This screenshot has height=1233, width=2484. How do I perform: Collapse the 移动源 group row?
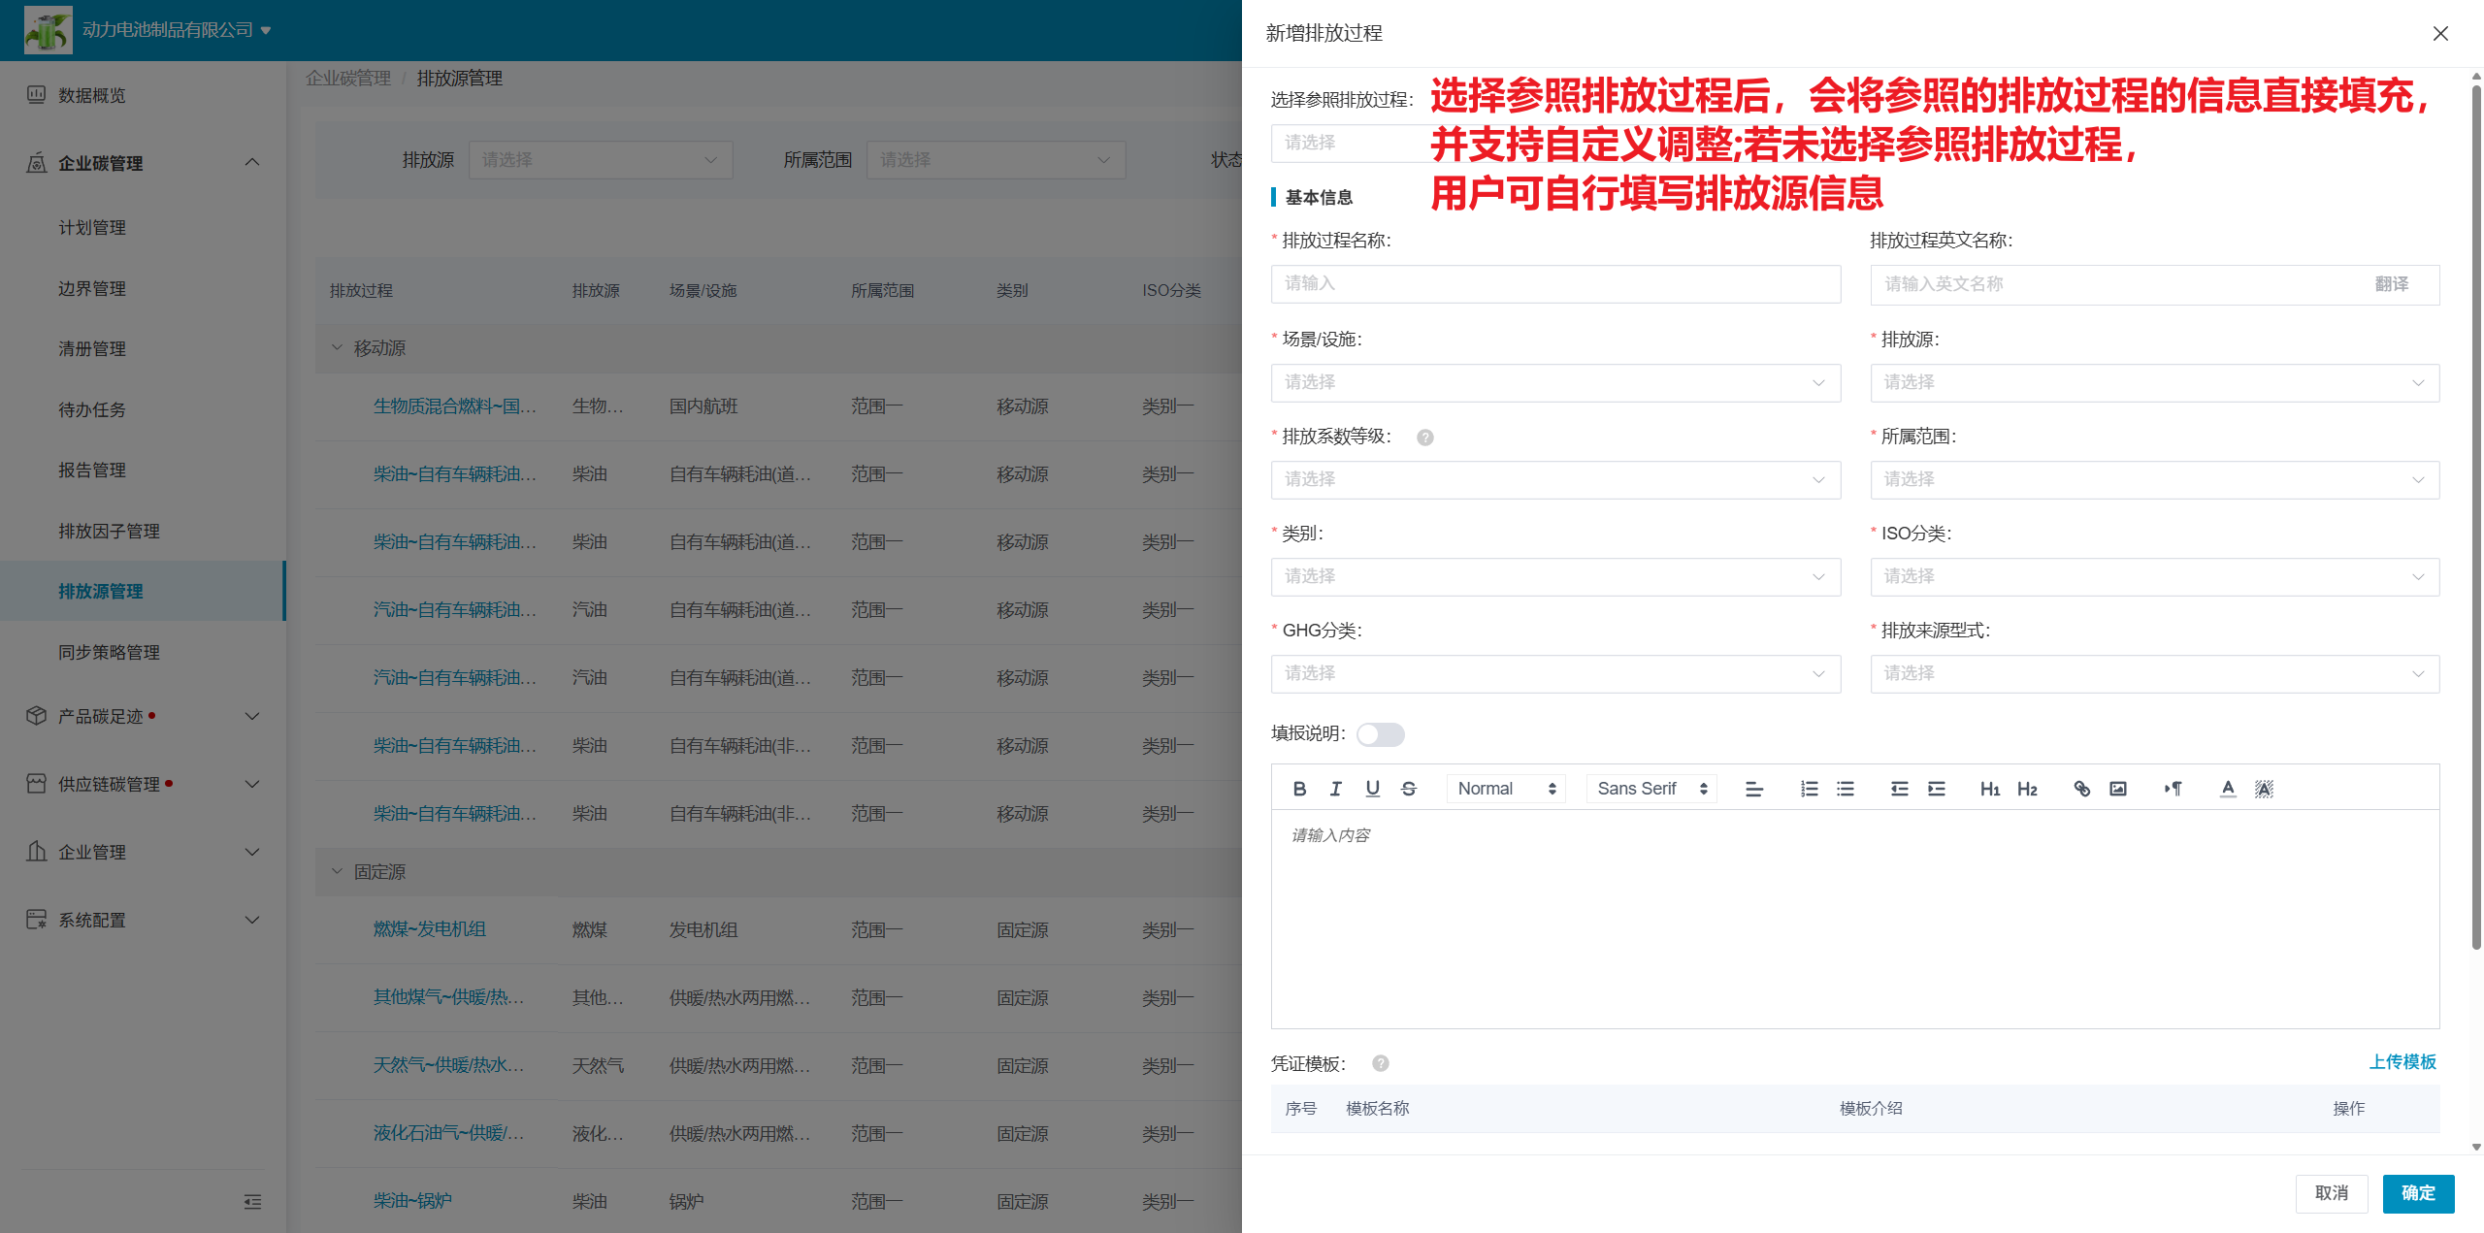(x=337, y=347)
